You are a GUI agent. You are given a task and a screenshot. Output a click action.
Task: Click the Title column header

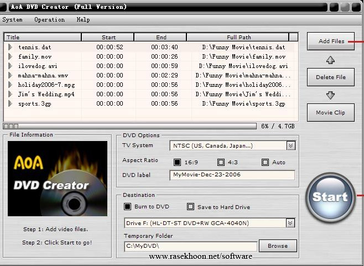coord(43,37)
